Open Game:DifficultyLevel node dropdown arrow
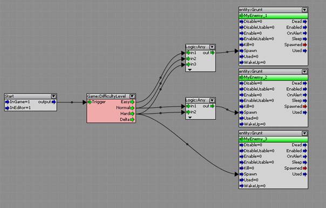The height and width of the screenshot is (208, 326). (x=132, y=96)
